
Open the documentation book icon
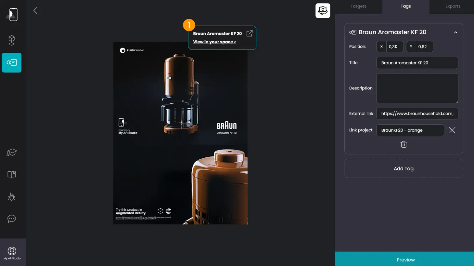click(12, 174)
